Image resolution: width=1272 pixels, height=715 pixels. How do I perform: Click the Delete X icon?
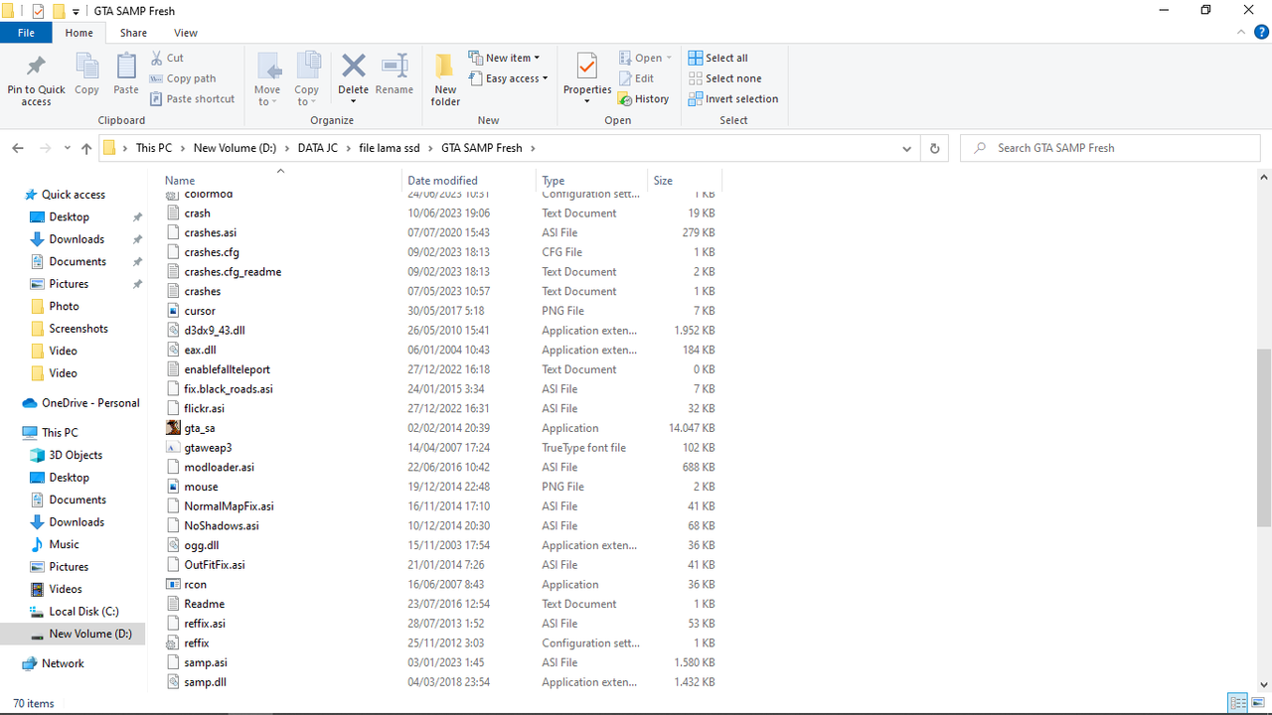pos(354,67)
